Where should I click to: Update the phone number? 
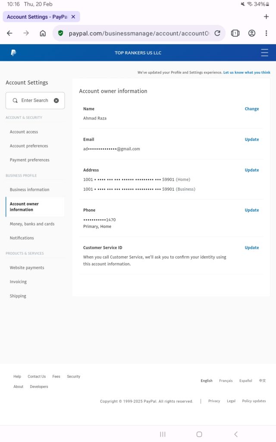click(x=251, y=210)
